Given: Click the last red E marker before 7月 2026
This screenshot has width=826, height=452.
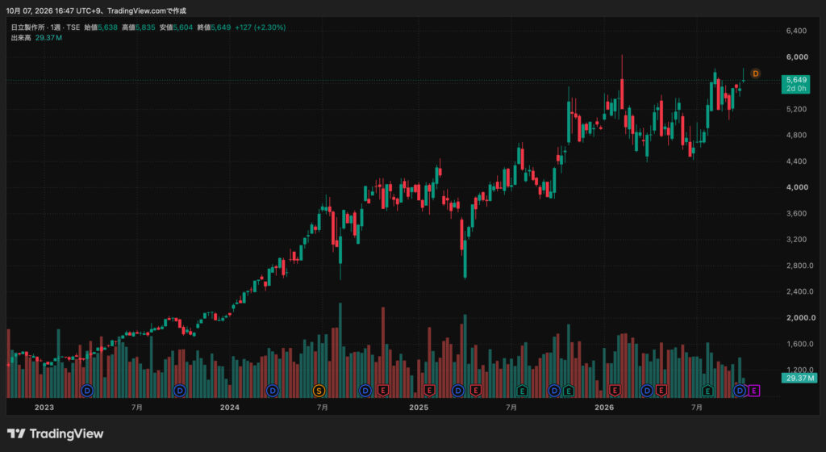Looking at the screenshot, I should point(661,391).
